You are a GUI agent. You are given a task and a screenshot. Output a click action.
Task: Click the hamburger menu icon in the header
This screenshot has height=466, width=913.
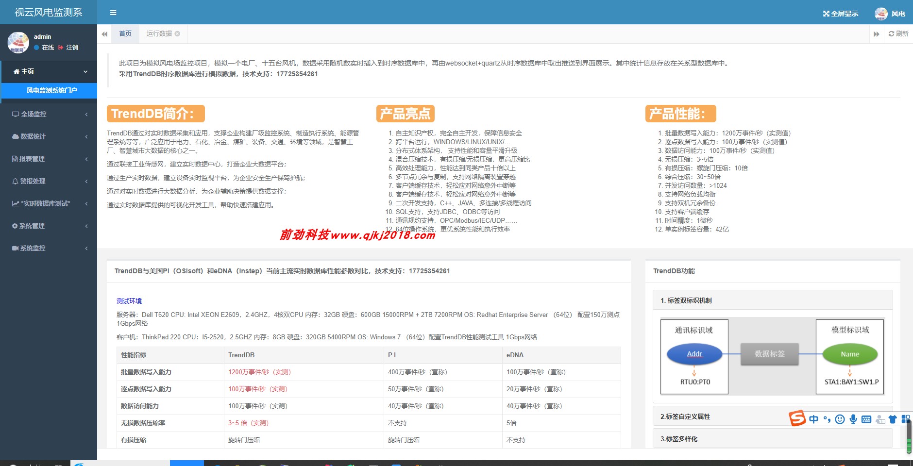(113, 12)
